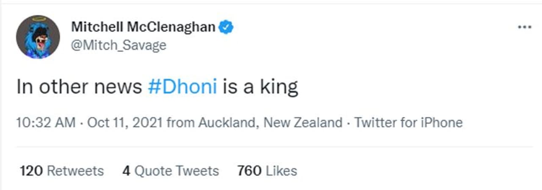Open the three-dot more options menu
Screen dimensions: 542x190
(x=524, y=27)
